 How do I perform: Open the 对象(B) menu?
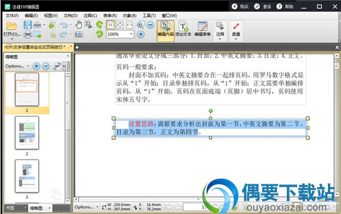(129, 15)
